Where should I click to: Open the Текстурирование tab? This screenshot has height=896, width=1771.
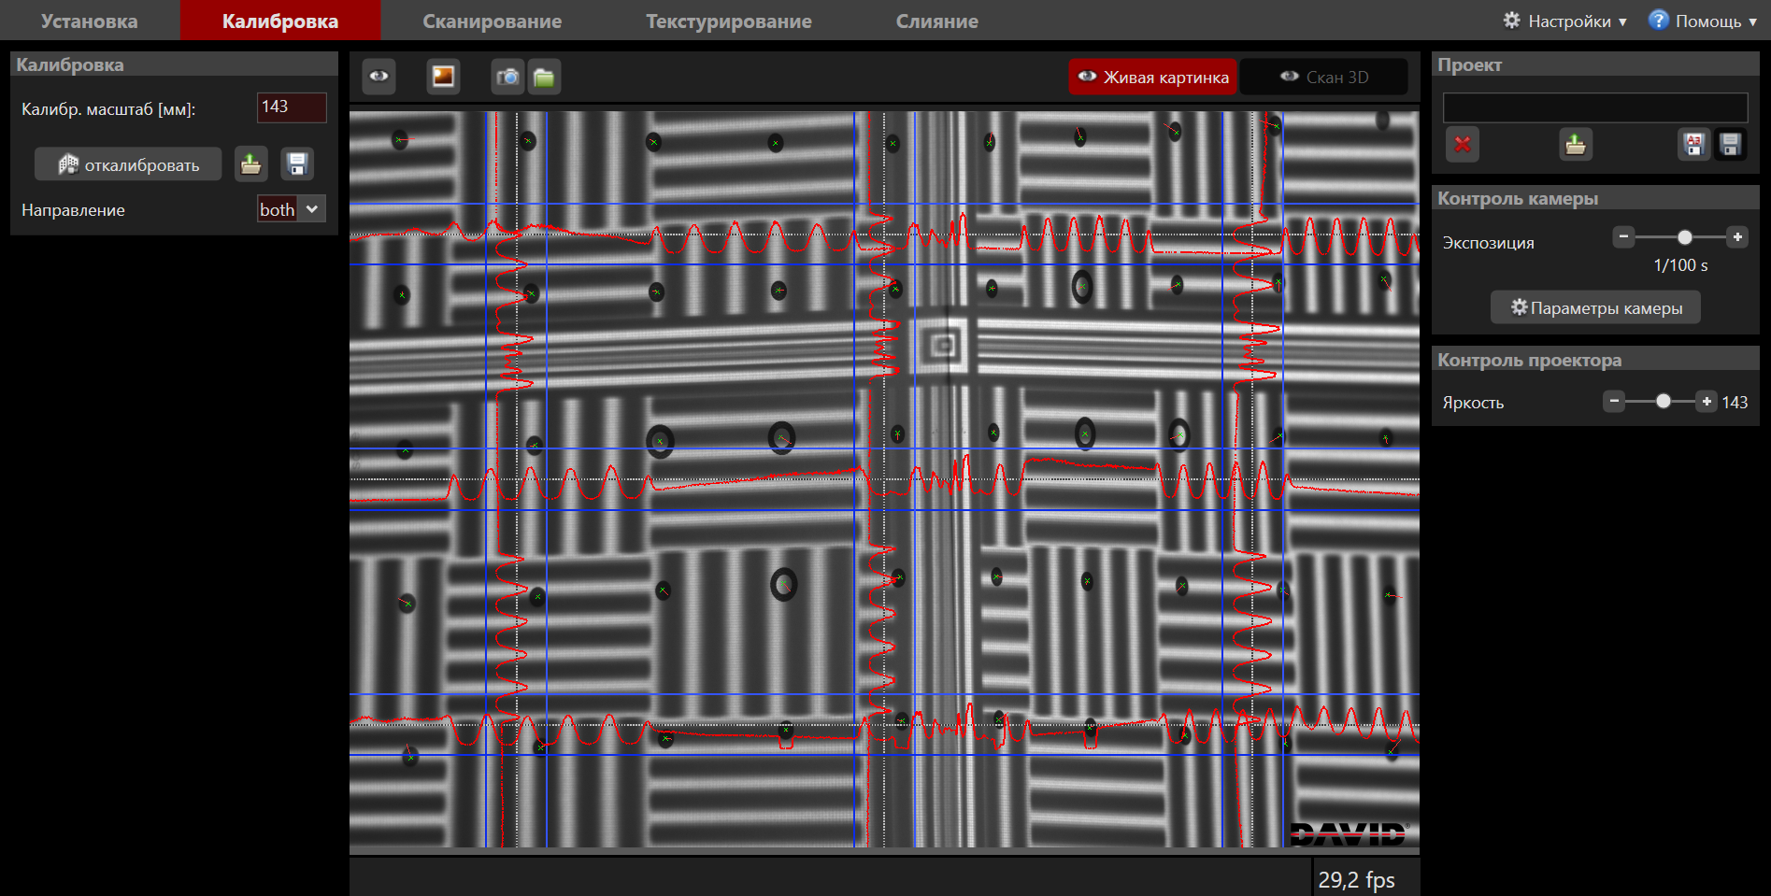click(x=728, y=21)
